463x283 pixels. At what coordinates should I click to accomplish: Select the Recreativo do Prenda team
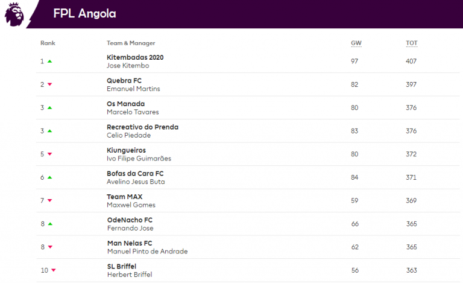(x=142, y=127)
